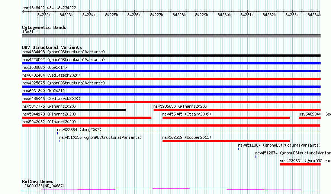This screenshot has height=194, width=331.
Task: Click nsv5936630 (Almarri2020) label
Action: (x=180, y=106)
